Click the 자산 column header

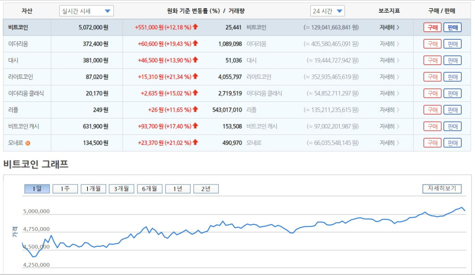point(27,11)
